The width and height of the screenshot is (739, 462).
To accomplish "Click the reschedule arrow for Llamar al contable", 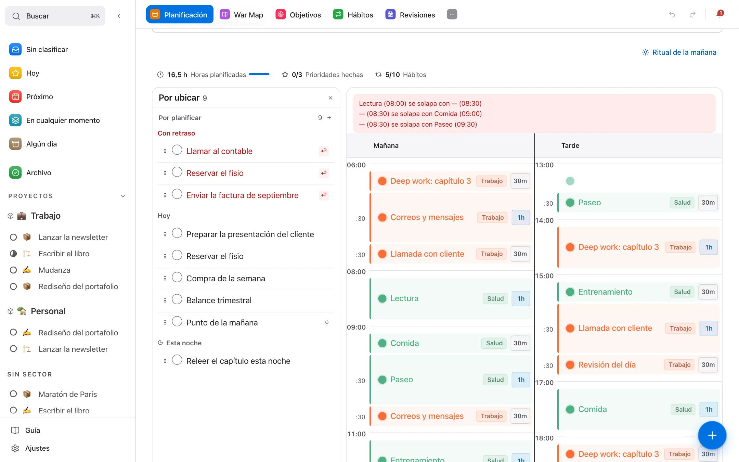I will (x=324, y=151).
